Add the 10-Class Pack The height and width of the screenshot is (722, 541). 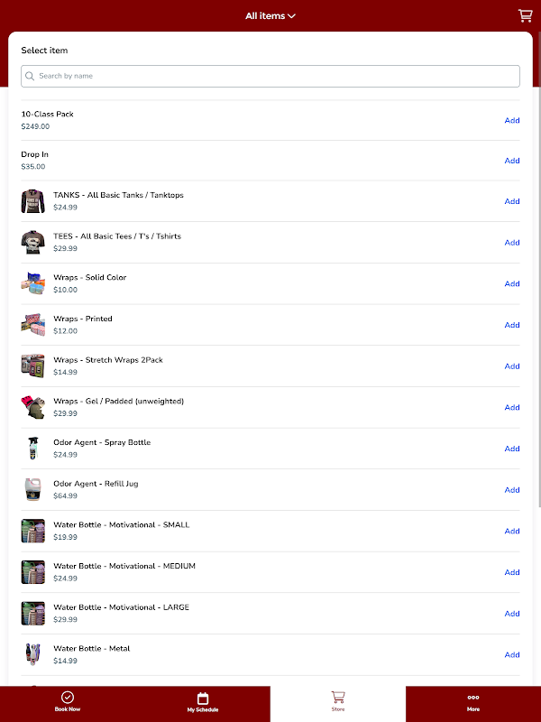pyautogui.click(x=512, y=120)
